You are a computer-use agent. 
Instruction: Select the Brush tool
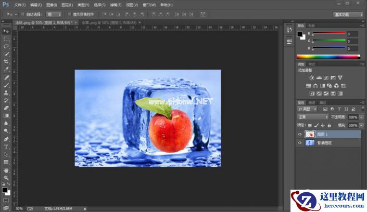6,85
